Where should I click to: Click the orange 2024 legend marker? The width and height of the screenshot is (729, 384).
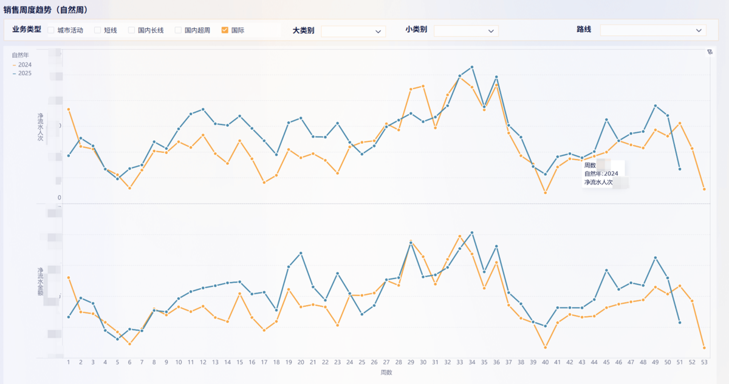point(14,65)
